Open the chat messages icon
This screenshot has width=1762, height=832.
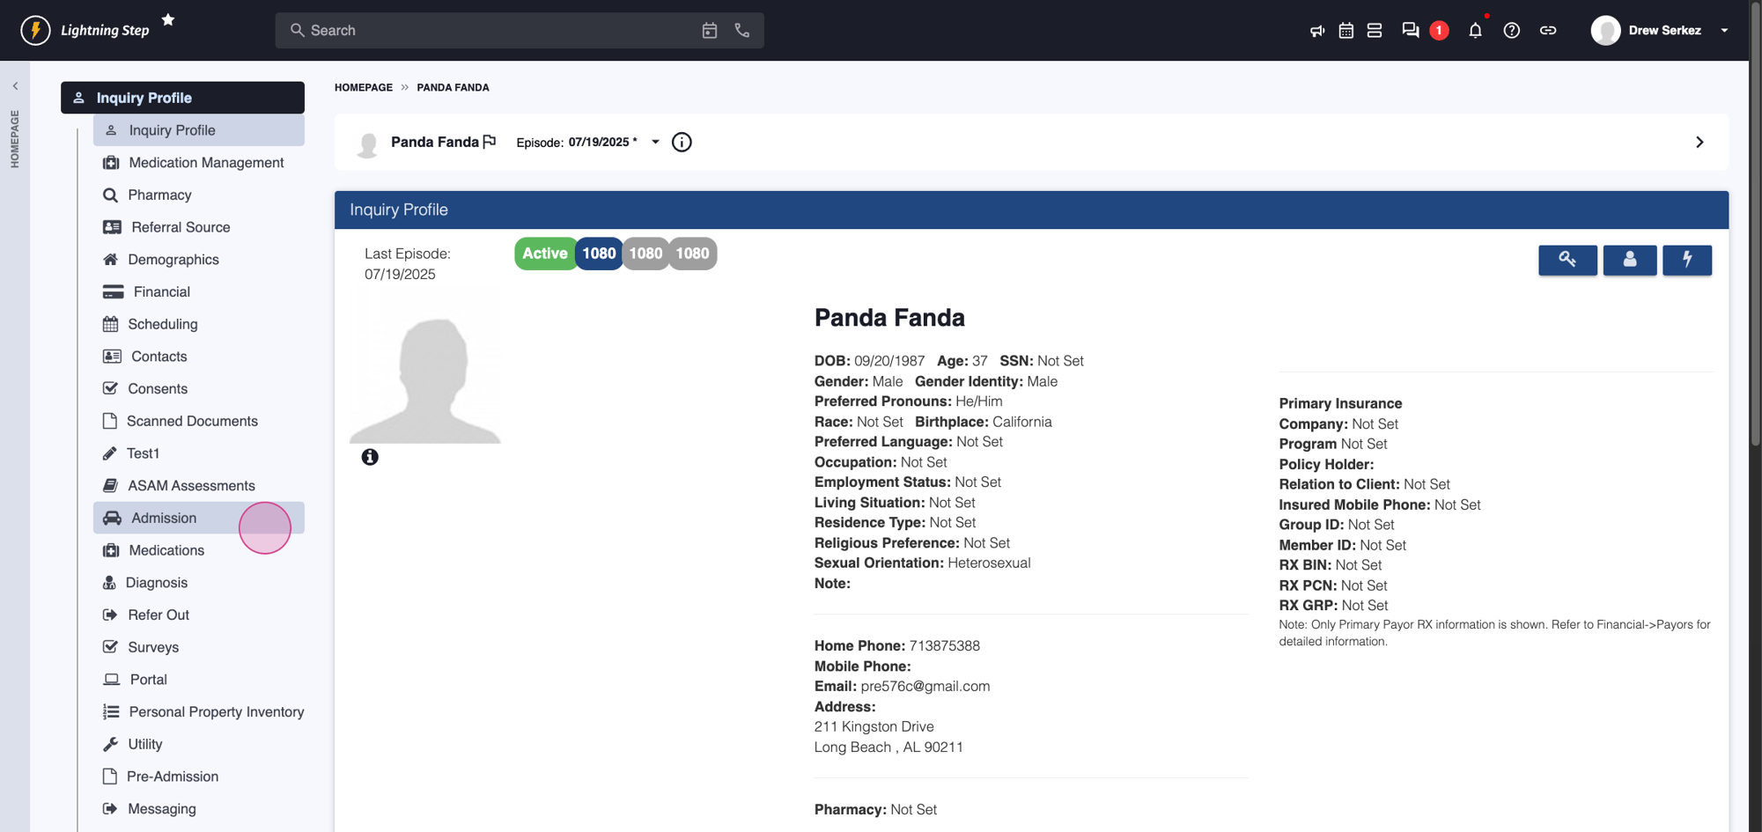pyautogui.click(x=1410, y=31)
